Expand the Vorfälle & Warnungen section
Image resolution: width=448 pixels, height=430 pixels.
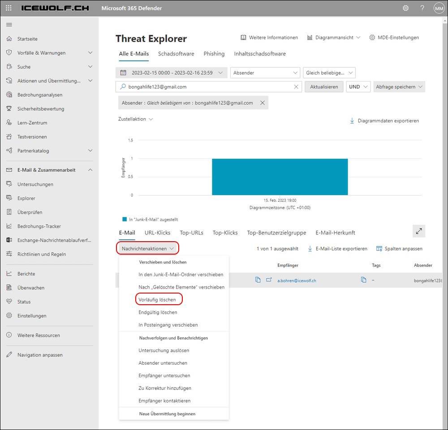90,52
